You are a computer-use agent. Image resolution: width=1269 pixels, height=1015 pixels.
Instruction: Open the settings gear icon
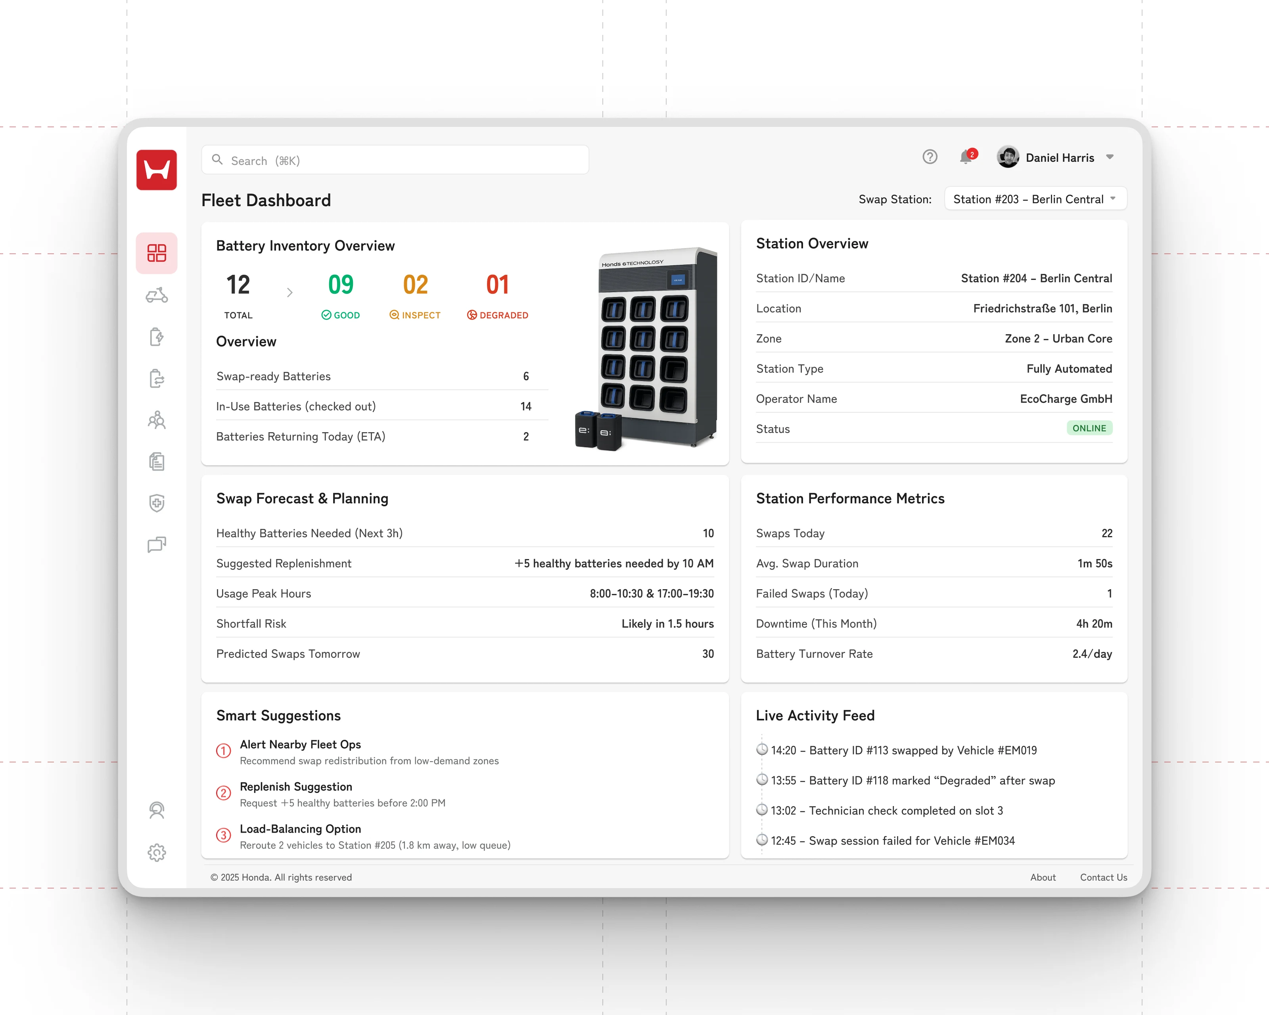pos(157,852)
